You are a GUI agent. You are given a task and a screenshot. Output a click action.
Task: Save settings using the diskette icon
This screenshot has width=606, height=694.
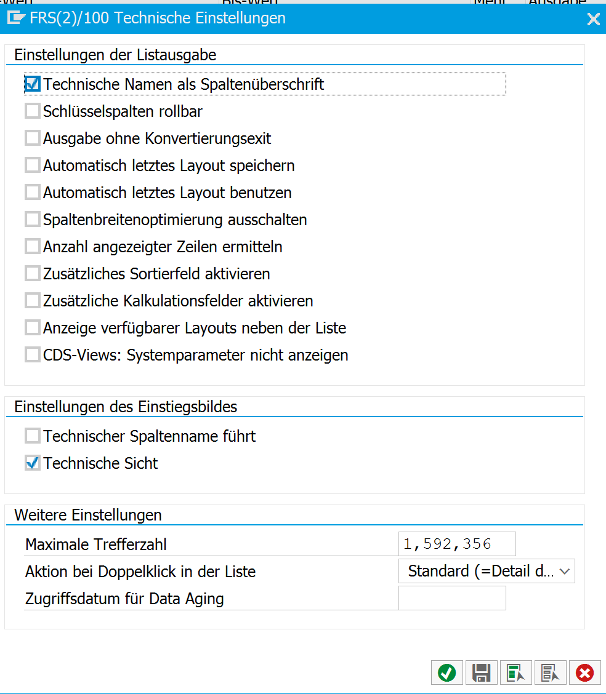click(481, 672)
